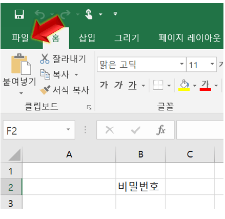Toggle the Touch/Mouse mode icon
This screenshot has width=225, height=219.
pyautogui.click(x=89, y=14)
